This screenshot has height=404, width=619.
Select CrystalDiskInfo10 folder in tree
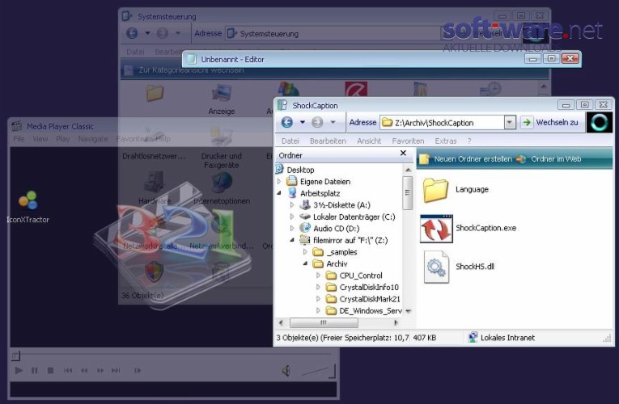(x=369, y=287)
